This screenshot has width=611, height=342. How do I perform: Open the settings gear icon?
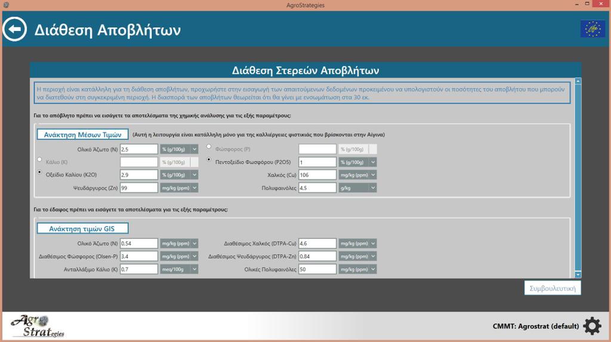(593, 326)
